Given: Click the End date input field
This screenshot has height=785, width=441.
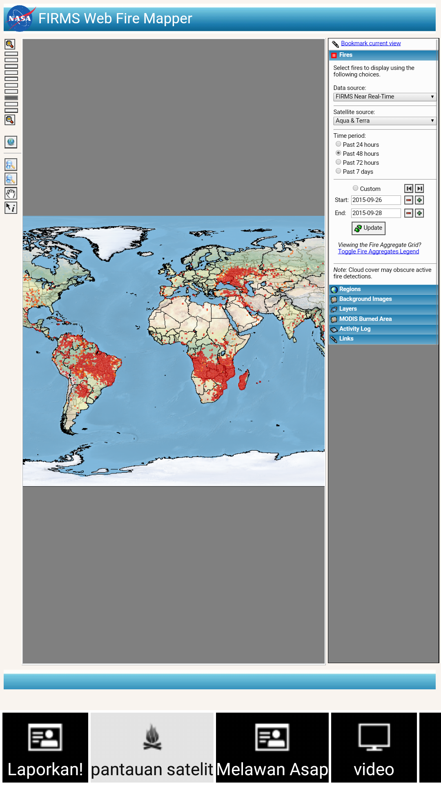Looking at the screenshot, I should point(376,213).
